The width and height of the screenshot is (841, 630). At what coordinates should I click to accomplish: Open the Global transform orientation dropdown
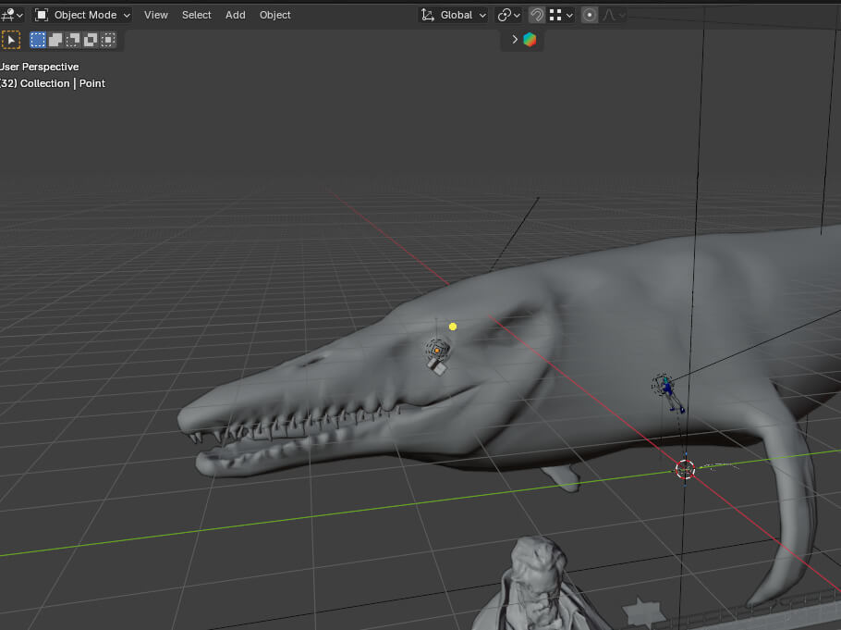pyautogui.click(x=453, y=15)
